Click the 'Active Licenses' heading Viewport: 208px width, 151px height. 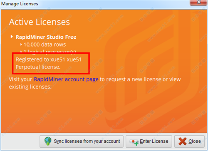(40, 22)
